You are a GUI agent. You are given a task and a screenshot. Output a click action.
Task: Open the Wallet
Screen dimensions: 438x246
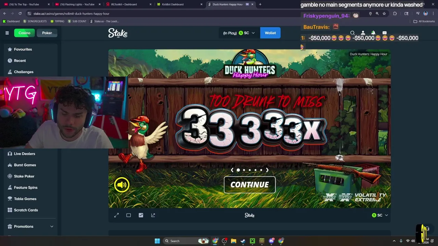pos(270,33)
